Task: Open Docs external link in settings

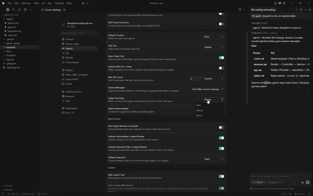Action: point(68,113)
